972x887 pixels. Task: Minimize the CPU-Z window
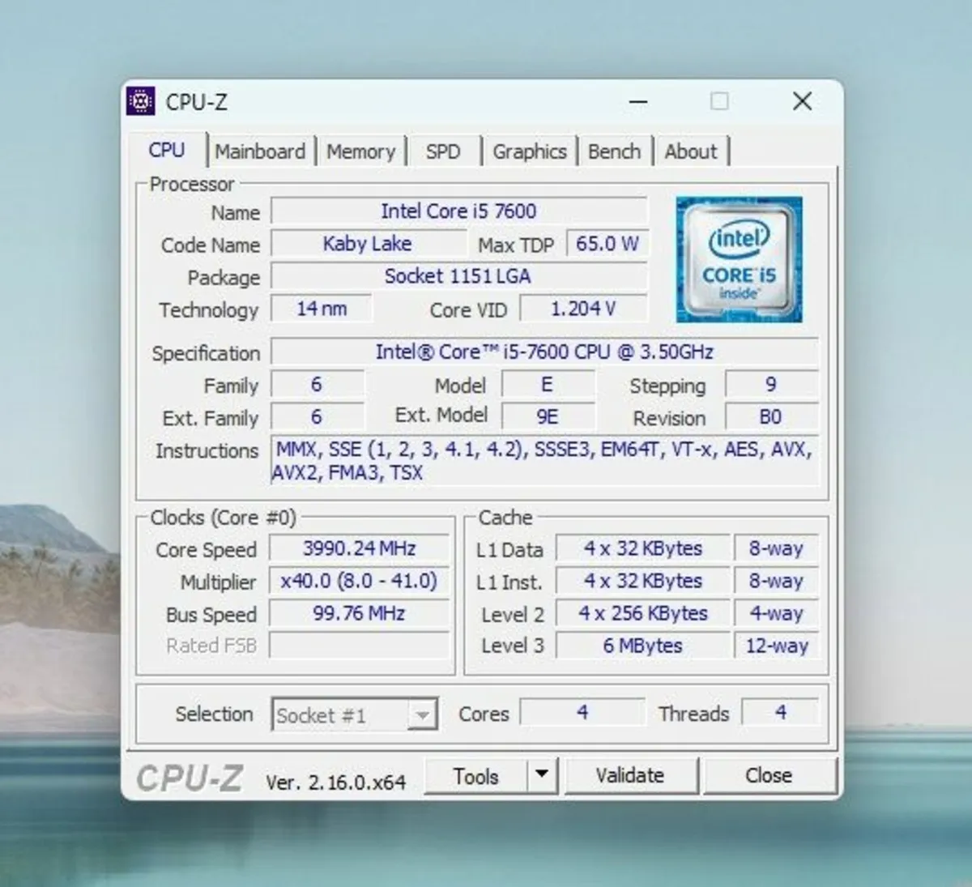pyautogui.click(x=638, y=102)
